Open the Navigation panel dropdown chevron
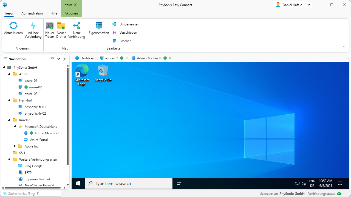Image resolution: width=351 pixels, height=197 pixels. [59, 59]
